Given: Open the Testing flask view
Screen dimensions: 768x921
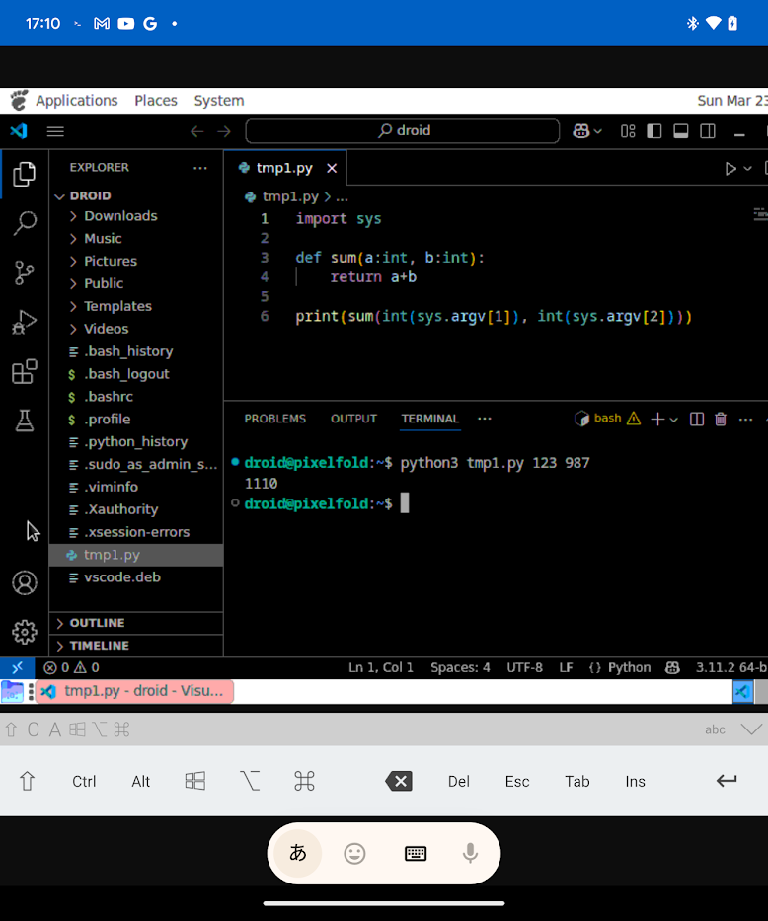Looking at the screenshot, I should (x=24, y=421).
